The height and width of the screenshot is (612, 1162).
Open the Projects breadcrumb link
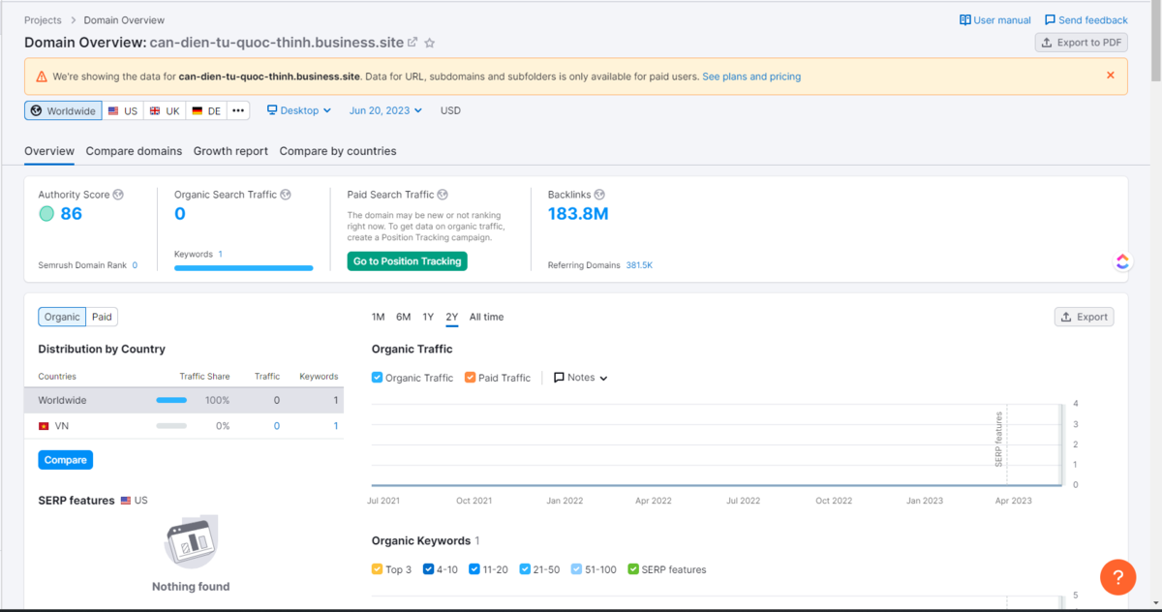click(x=43, y=19)
